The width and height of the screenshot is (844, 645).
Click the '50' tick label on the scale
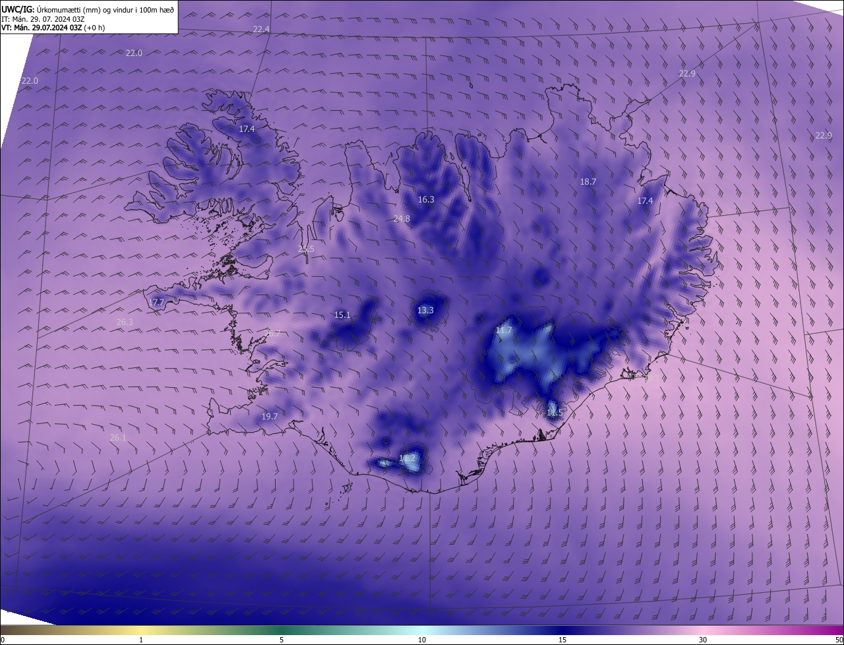tap(839, 640)
